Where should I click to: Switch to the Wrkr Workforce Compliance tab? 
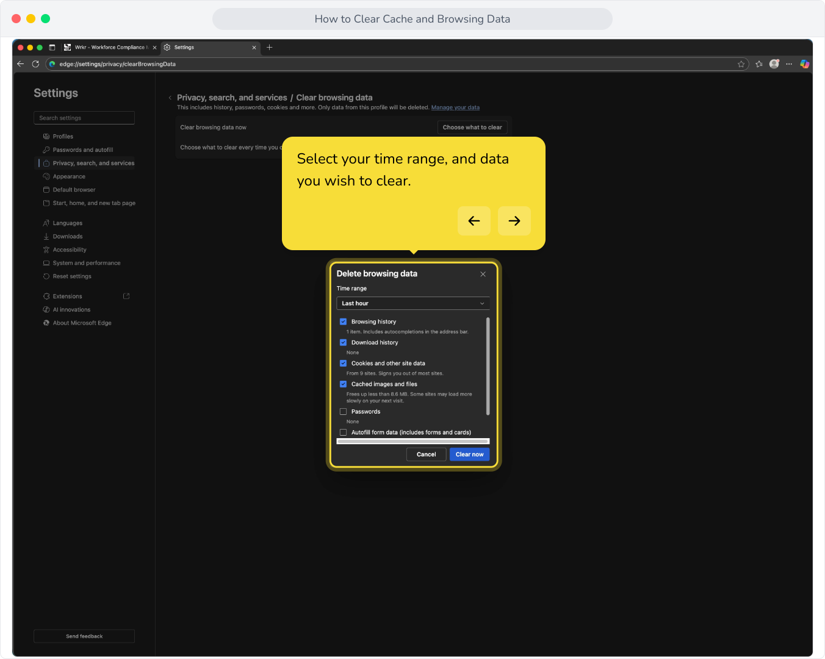[110, 47]
